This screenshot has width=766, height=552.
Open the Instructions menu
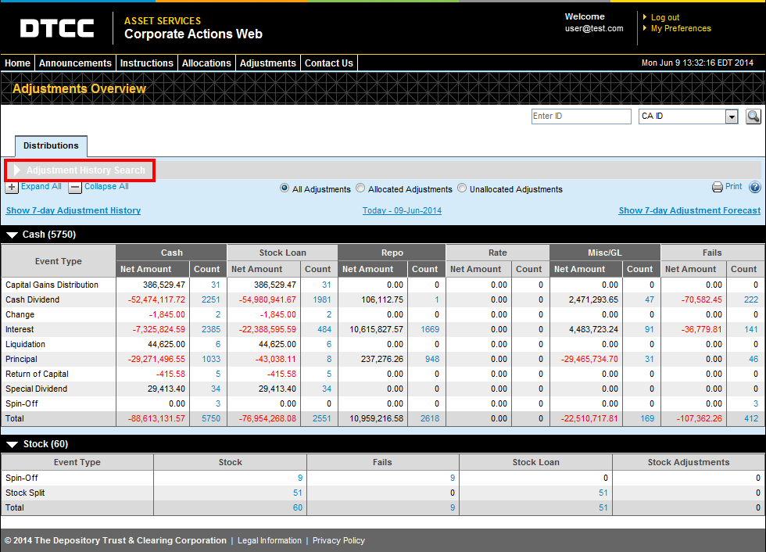click(x=147, y=63)
